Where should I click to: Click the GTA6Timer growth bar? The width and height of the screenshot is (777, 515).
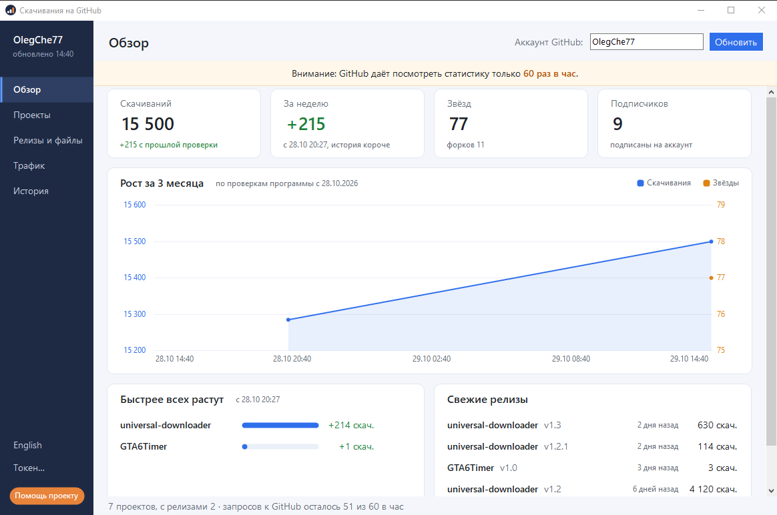click(280, 447)
